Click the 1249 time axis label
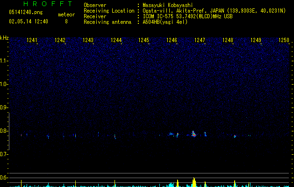294x187 pixels. click(x=256, y=40)
